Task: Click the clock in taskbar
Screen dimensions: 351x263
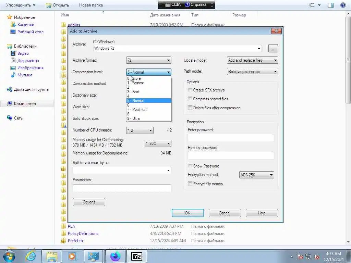Action: [333, 256]
